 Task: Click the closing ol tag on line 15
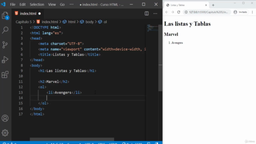(43, 103)
